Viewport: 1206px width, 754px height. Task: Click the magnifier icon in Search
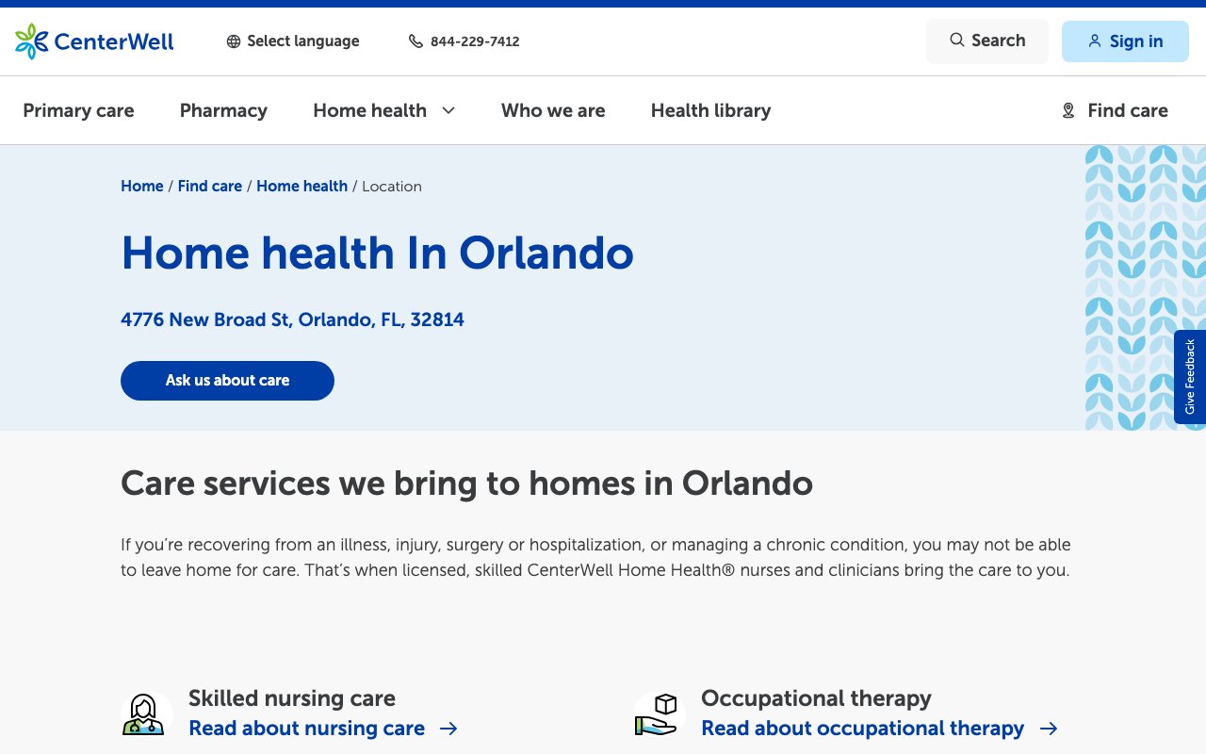pyautogui.click(x=956, y=41)
